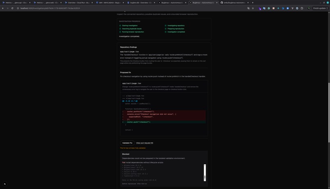
Task: Open a new browser tab with plus
Action: tap(253, 3)
